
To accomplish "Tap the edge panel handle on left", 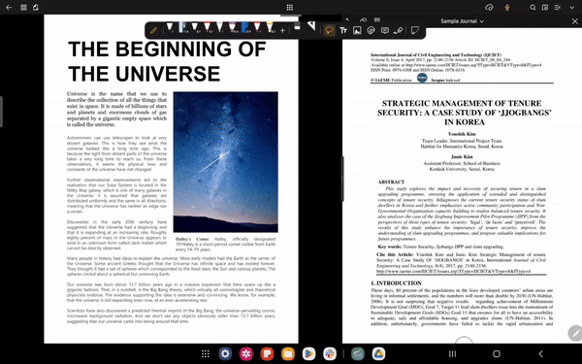I will (1, 112).
